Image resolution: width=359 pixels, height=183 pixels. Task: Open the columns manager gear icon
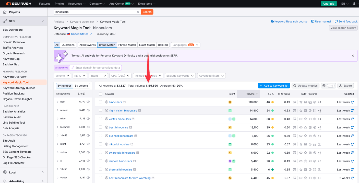coord(323,86)
